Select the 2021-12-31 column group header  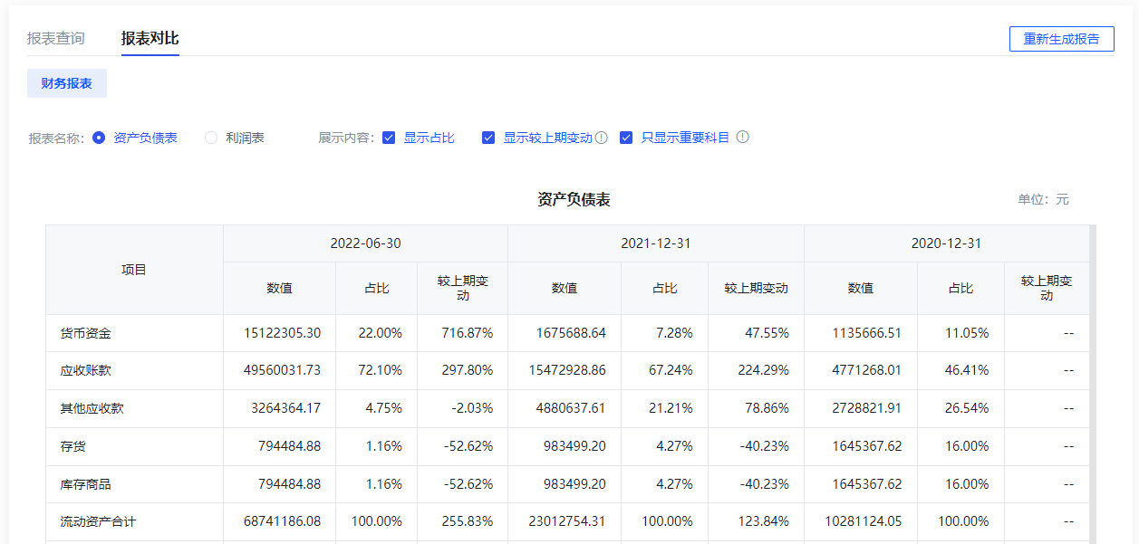655,243
